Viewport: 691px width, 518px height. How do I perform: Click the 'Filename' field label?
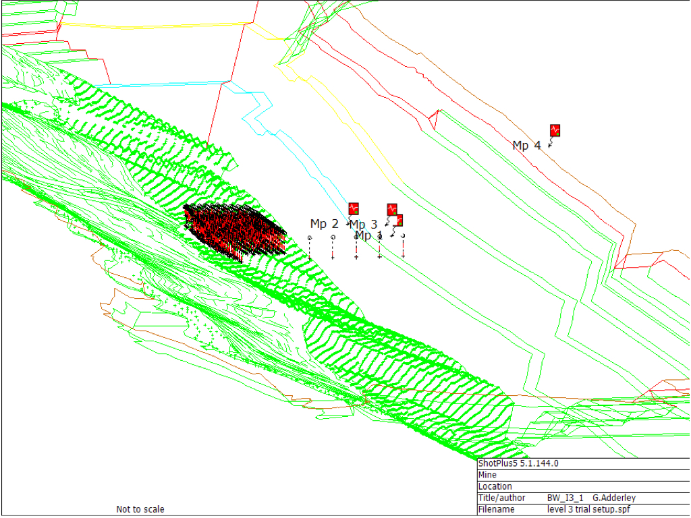pos(496,509)
